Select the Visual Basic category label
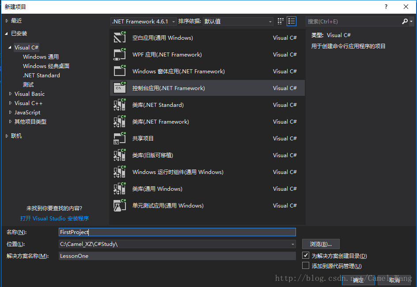Viewport: 417px width, 287px height. click(x=30, y=94)
